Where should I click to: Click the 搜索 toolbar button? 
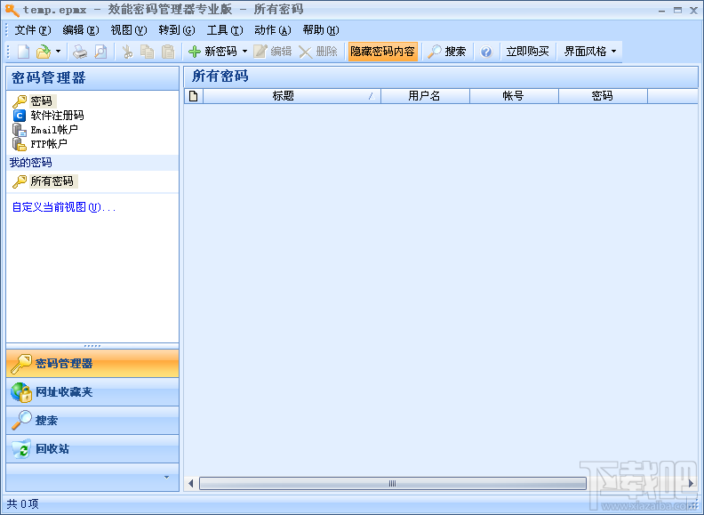pyautogui.click(x=447, y=52)
